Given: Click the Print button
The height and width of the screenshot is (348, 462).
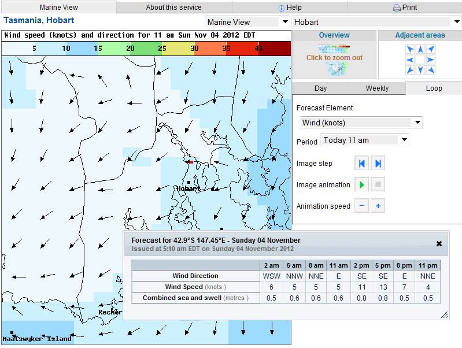Looking at the screenshot, I should click(405, 8).
